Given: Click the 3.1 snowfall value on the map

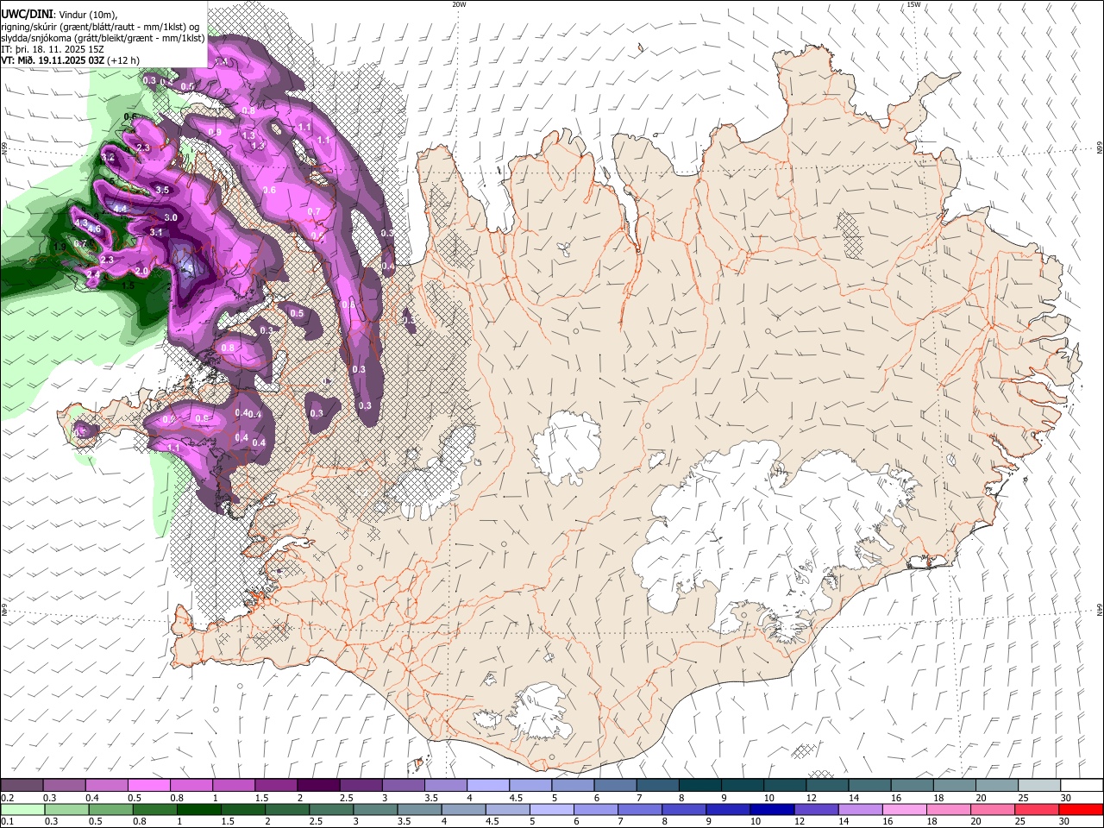Looking at the screenshot, I should point(156,232).
